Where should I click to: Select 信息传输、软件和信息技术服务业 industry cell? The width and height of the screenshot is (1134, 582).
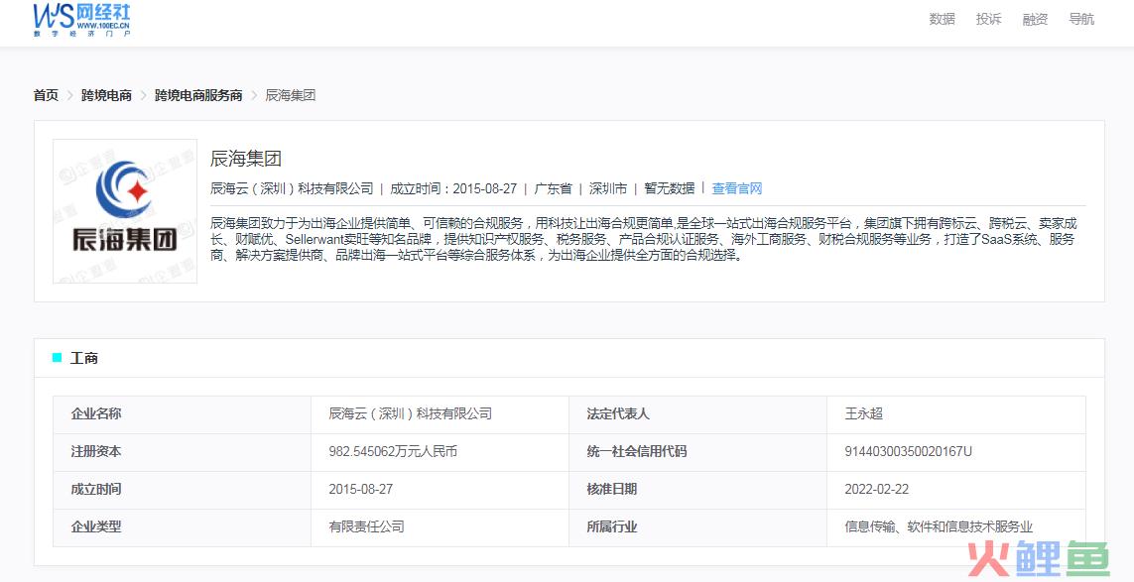pyautogui.click(x=956, y=527)
